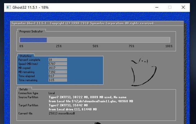The image size is (196, 124).
Task: Click the 100% progress marker label
Action: (169, 46)
